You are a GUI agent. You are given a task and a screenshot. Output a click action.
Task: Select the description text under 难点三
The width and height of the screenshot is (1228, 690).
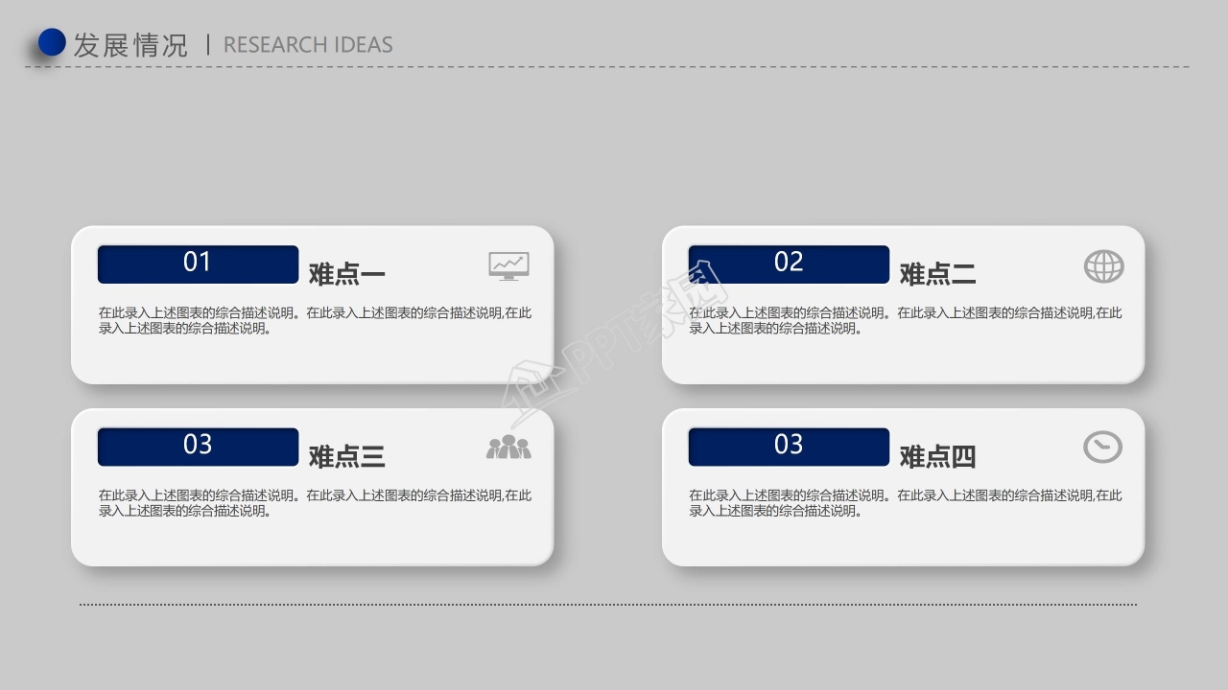tap(314, 503)
